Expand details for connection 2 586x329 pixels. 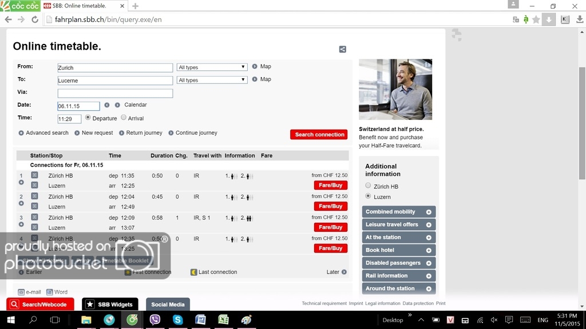pos(21,203)
